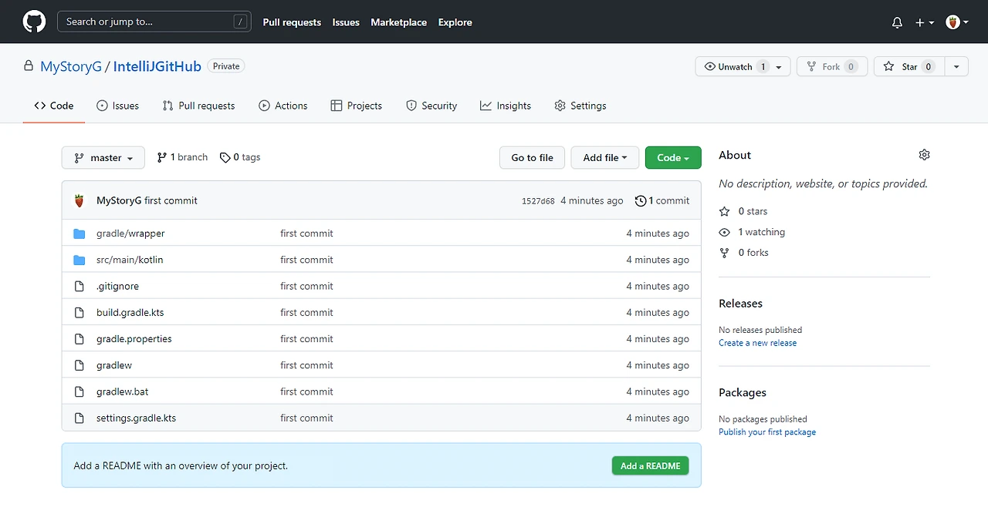View the 0 forks link
Viewport: 988px width, 514px height.
click(x=743, y=253)
